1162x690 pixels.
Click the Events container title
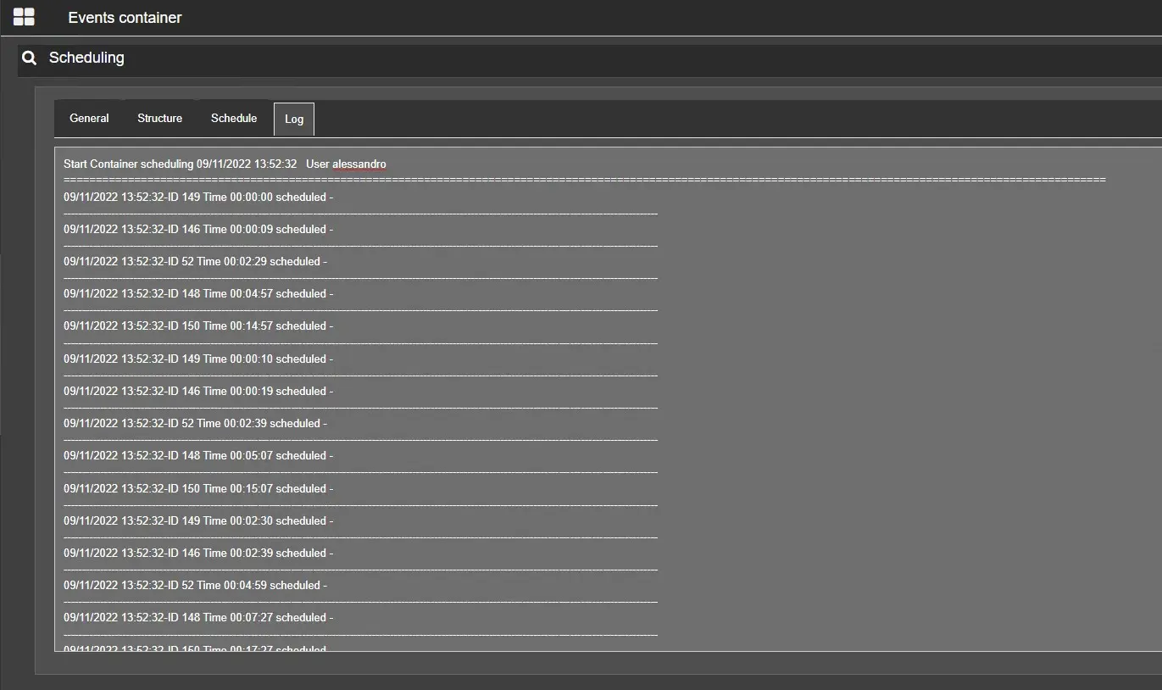tap(125, 18)
